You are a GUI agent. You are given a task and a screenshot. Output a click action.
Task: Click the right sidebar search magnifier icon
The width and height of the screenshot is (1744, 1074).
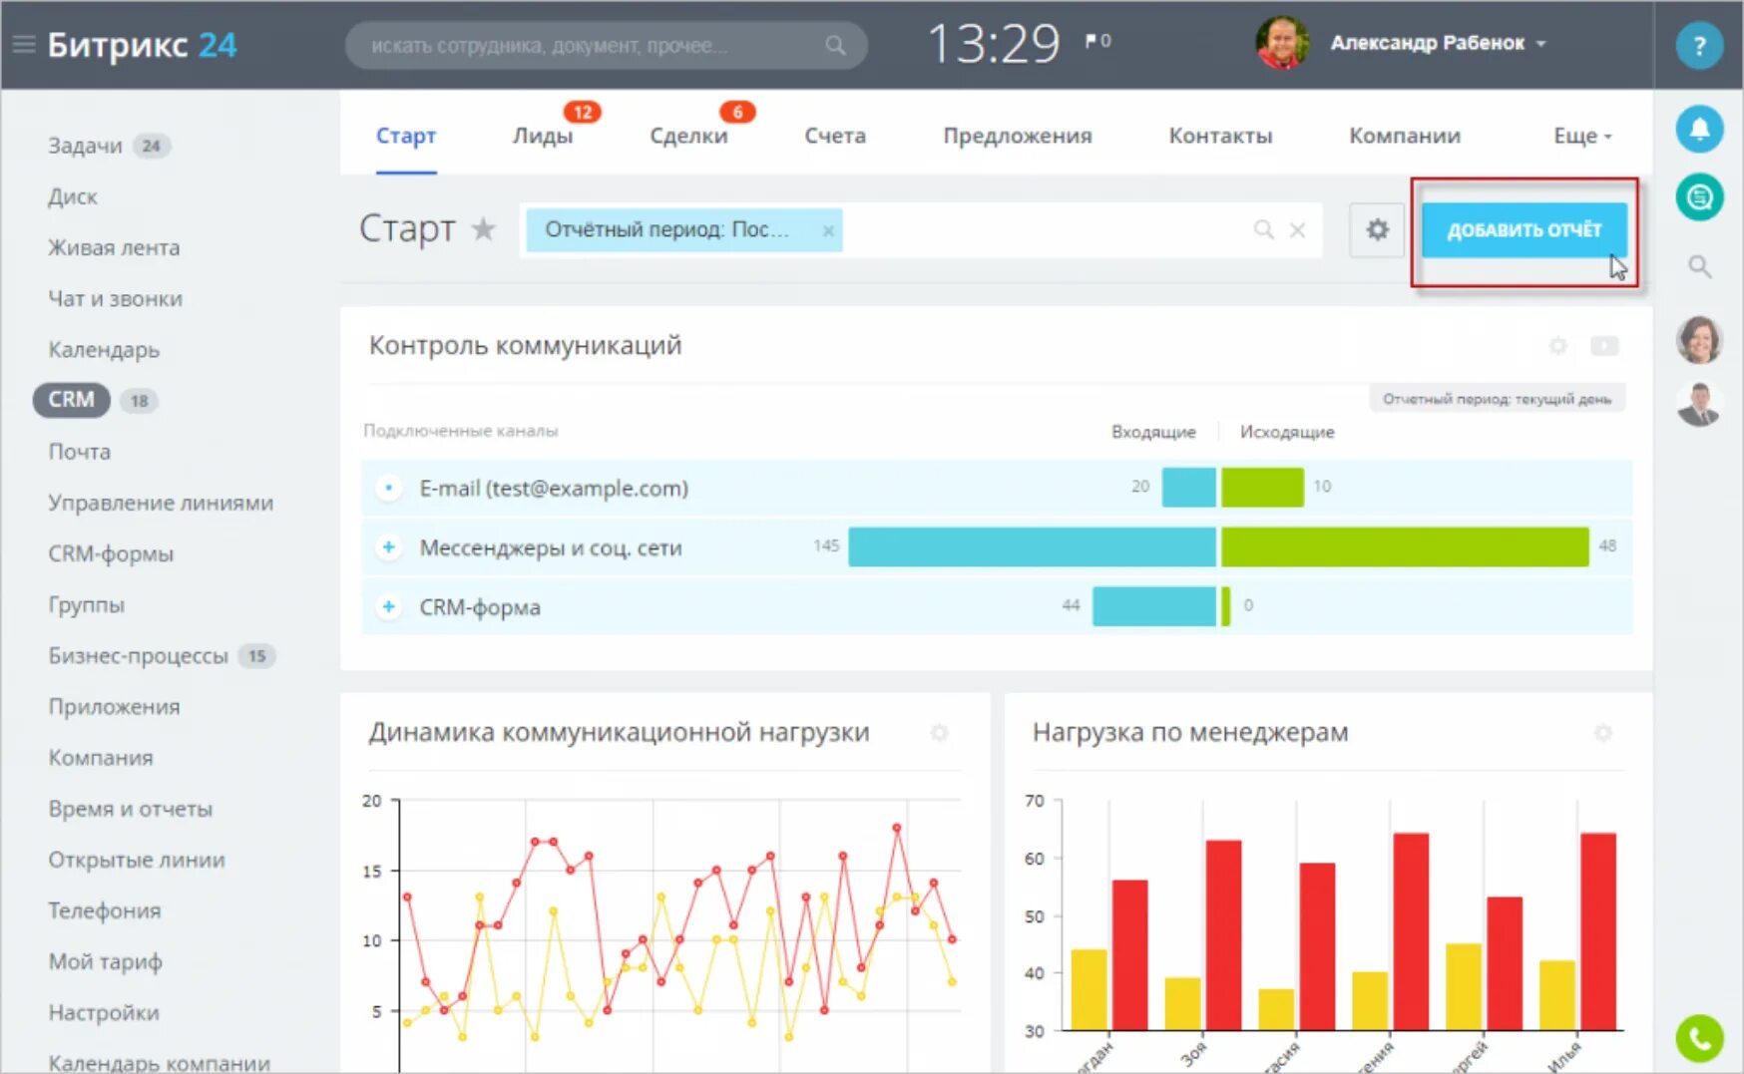(1699, 266)
